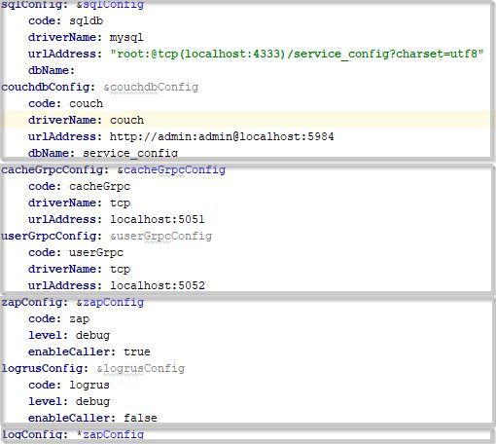496x444 pixels.
Task: Click the 'localhost:5052' address
Action: point(158,285)
